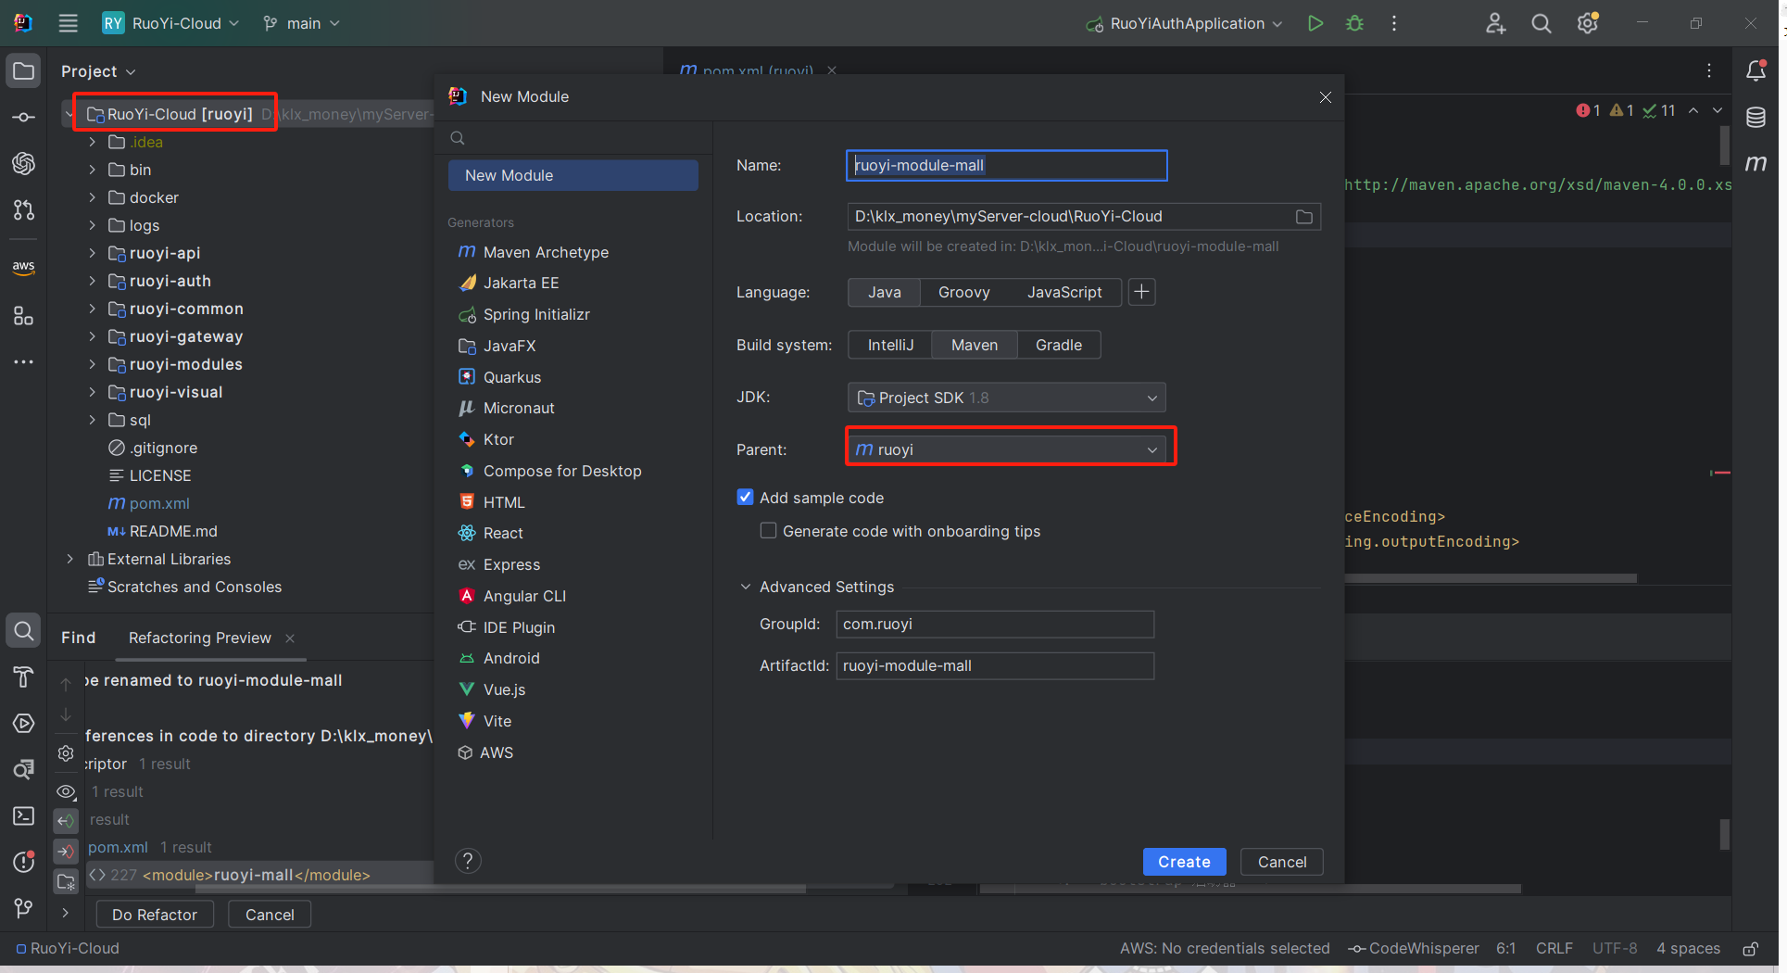Click the Search Everywhere magnifier icon
This screenshot has height=973, width=1787.
pos(1541,23)
